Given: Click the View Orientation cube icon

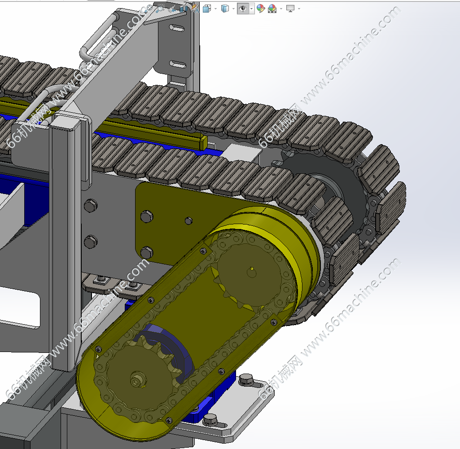Looking at the screenshot, I should click(207, 9).
